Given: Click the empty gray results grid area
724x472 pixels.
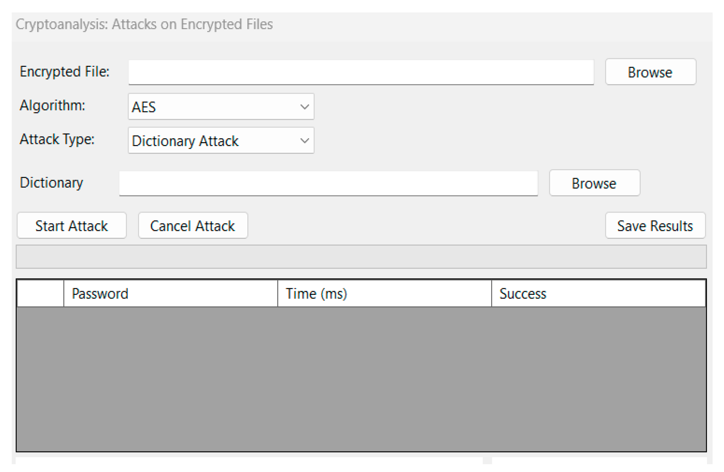Looking at the screenshot, I should (361, 379).
